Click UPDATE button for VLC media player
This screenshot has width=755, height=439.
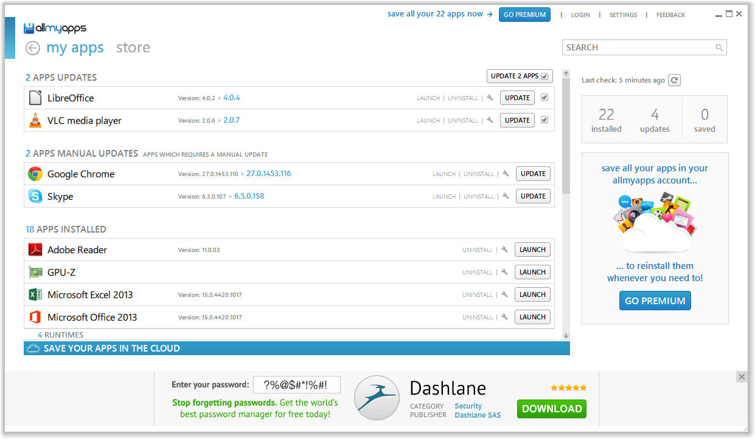pos(517,120)
